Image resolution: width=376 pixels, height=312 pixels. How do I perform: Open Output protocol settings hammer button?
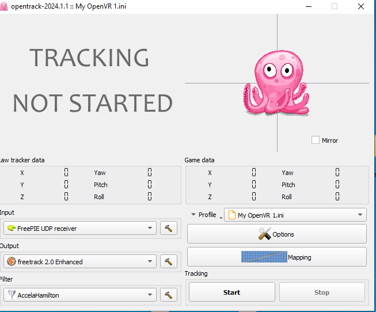click(x=168, y=262)
